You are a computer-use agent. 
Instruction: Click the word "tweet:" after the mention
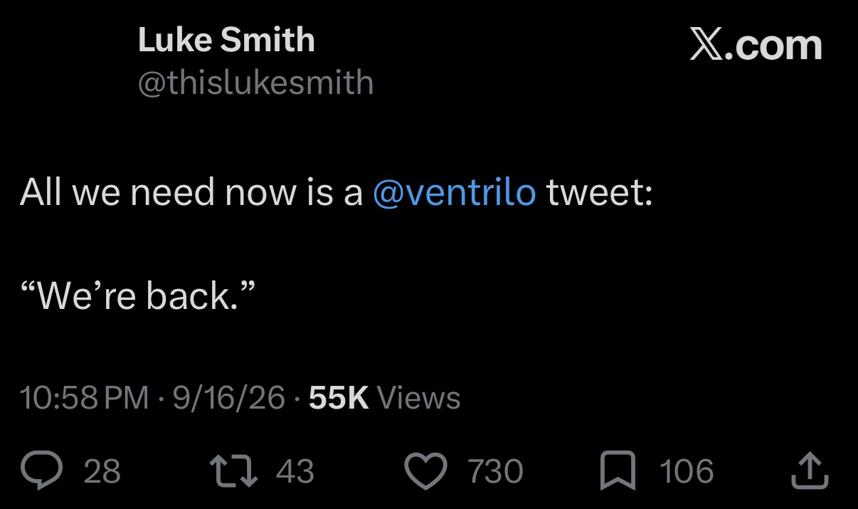pyautogui.click(x=600, y=193)
